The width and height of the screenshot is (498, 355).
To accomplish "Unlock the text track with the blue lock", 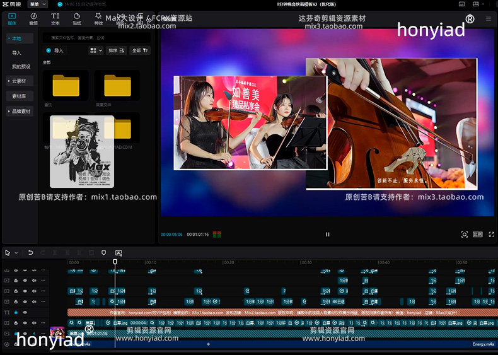I will pos(16,312).
